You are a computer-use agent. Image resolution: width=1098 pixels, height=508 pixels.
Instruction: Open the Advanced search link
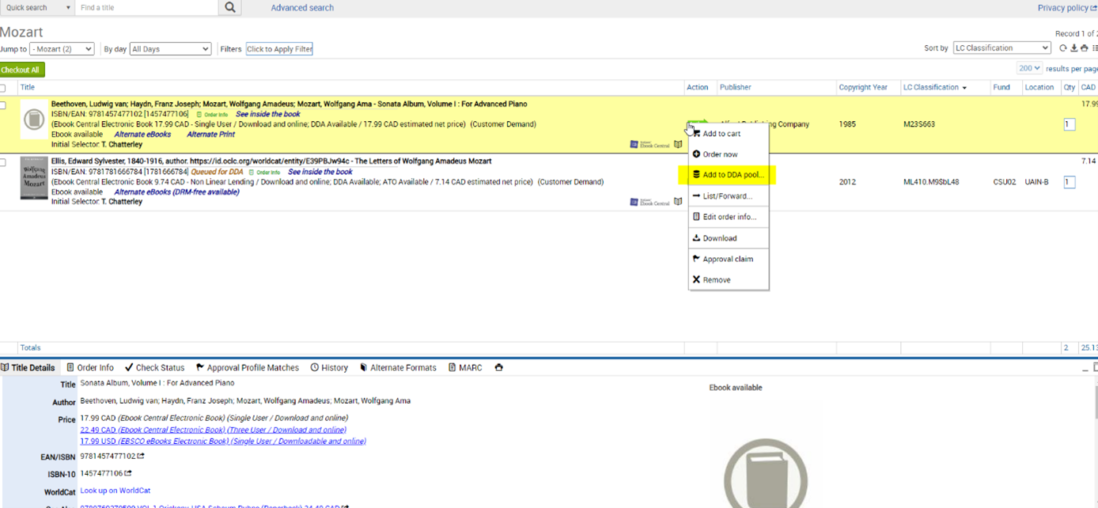(302, 8)
